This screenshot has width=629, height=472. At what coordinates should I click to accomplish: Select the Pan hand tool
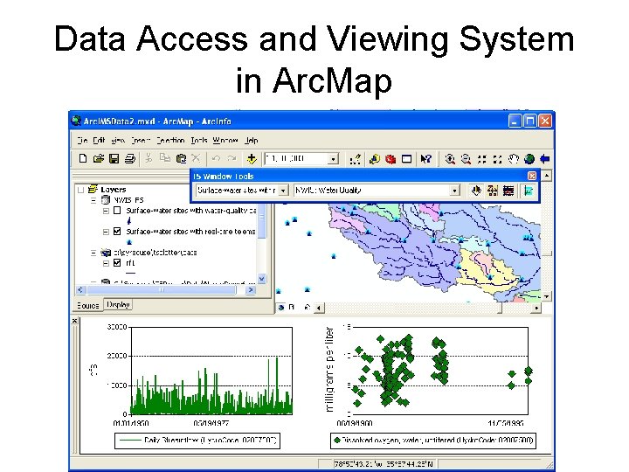pyautogui.click(x=514, y=159)
